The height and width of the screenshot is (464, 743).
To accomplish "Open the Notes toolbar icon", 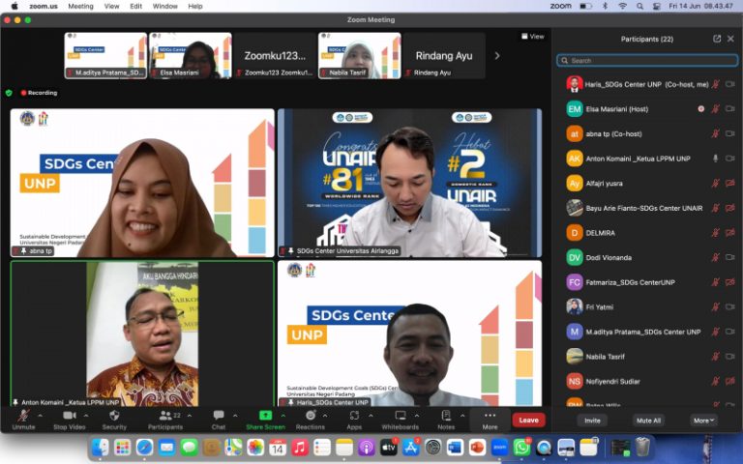I will pos(446,416).
